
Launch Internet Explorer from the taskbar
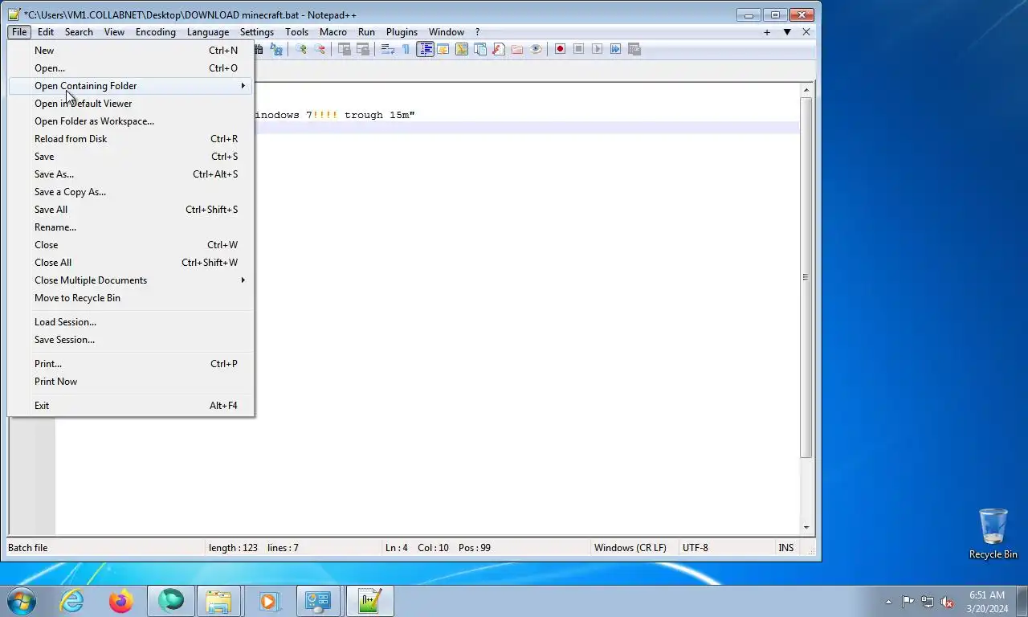pos(72,601)
